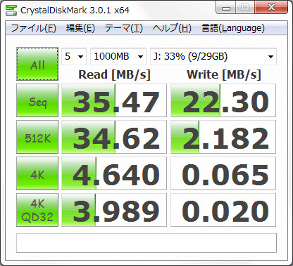Click the Seq read result 35.47
This screenshot has width=293, height=266.
point(114,100)
